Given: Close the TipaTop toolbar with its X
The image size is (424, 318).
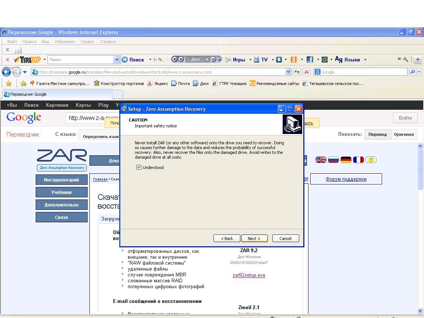Looking at the screenshot, I should coord(8,60).
